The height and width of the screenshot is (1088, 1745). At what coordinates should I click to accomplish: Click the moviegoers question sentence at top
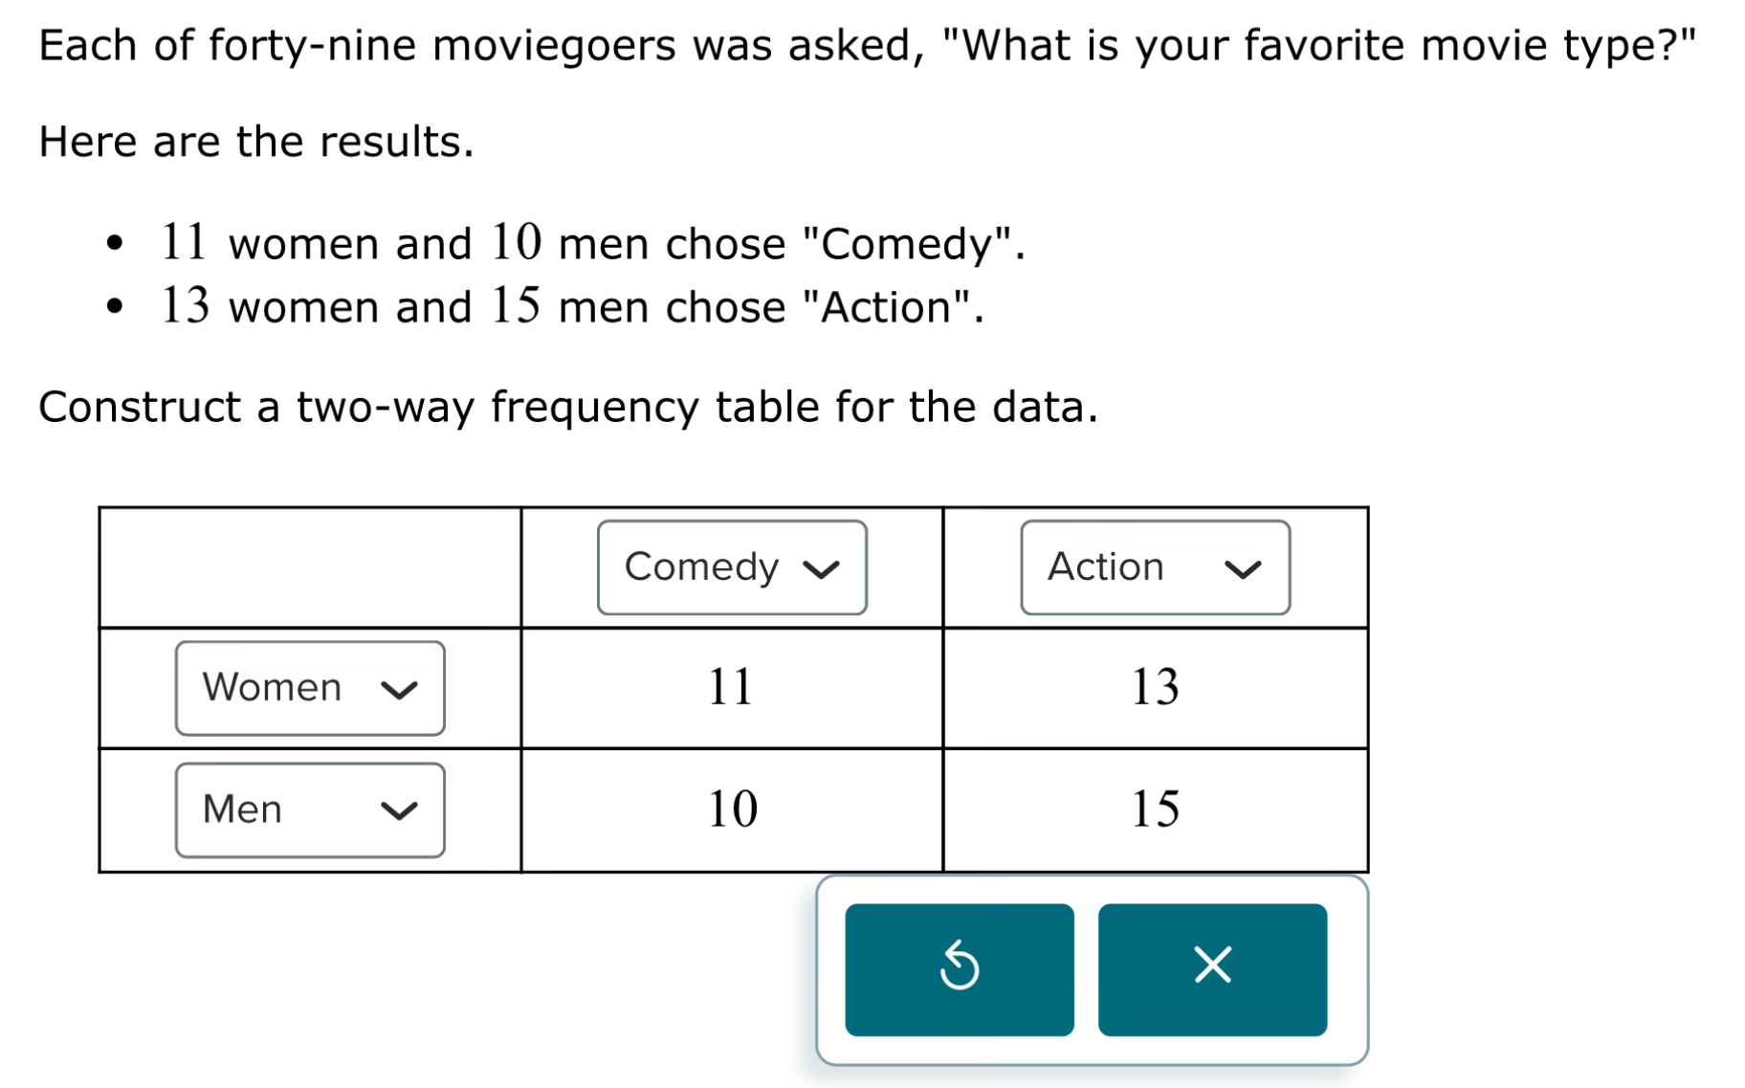tap(867, 45)
